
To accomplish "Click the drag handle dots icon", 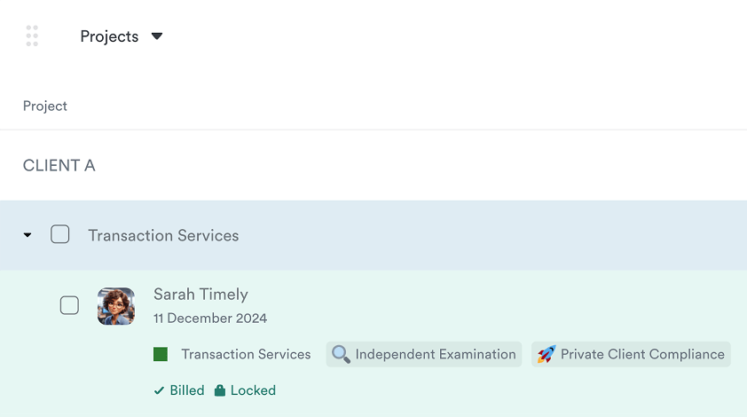I will 32,36.
